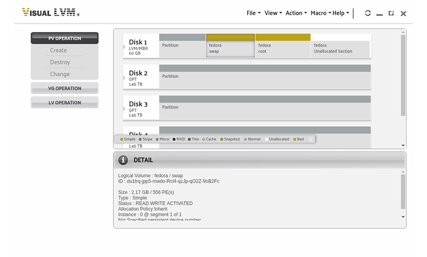Expand the LV OPERATION section

point(64,103)
